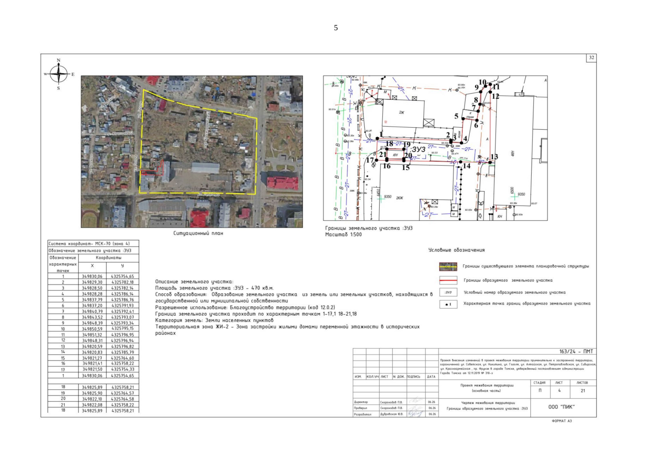Screen dimensions: 660x467
Task: Click the 'Координаты' column header
Action: point(109,258)
